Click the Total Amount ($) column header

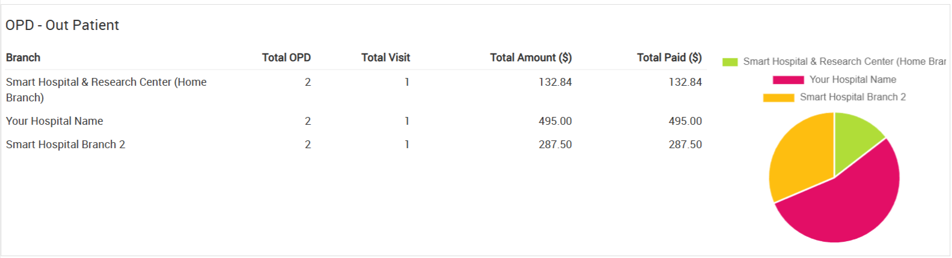531,58
